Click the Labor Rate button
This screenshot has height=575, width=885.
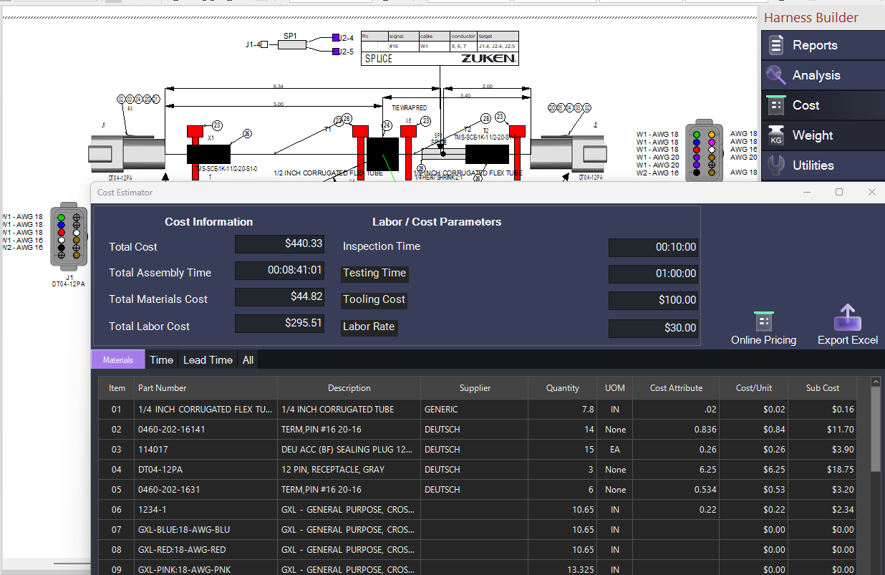tap(369, 327)
